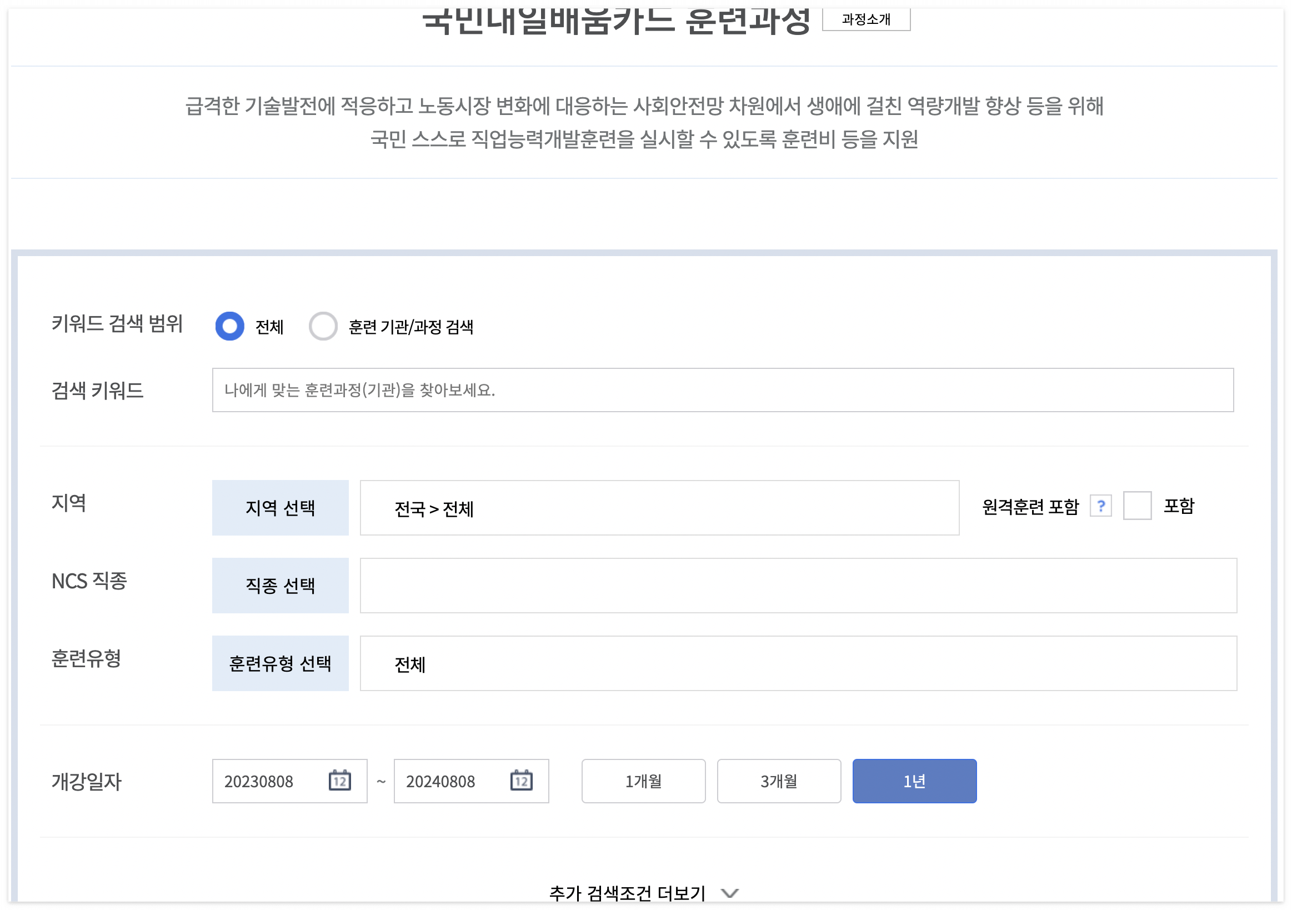1292x910 pixels.
Task: Open the 지역 선택 region selector
Action: (x=281, y=508)
